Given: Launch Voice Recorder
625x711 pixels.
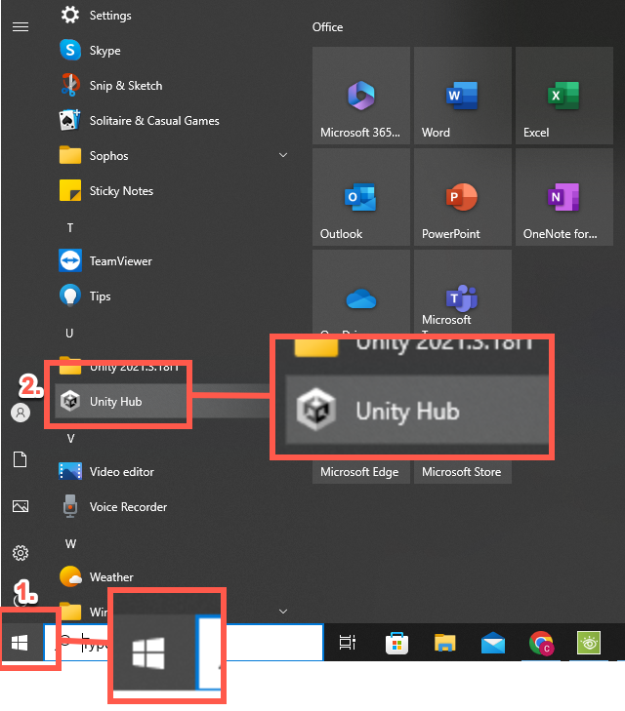Looking at the screenshot, I should [x=173, y=506].
